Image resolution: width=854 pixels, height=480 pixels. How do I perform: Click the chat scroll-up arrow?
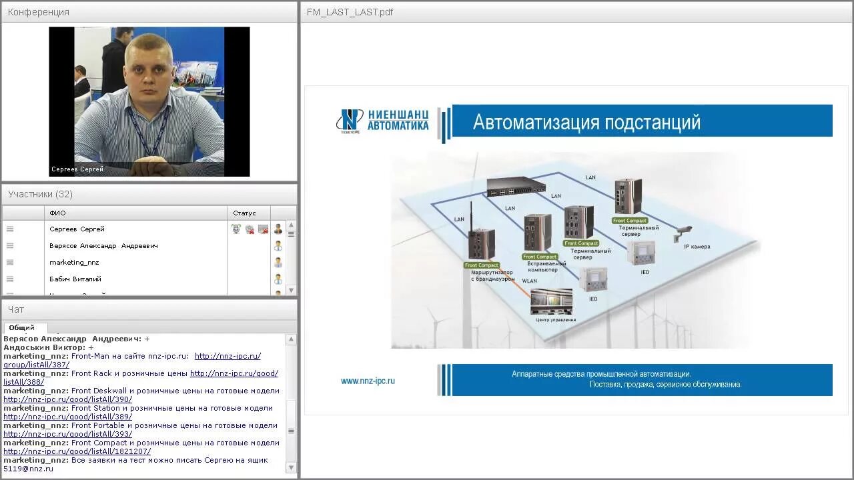291,339
